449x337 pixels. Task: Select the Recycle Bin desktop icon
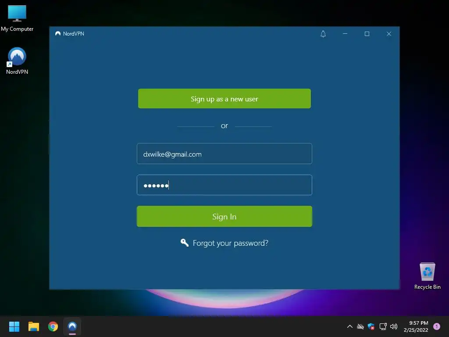tap(427, 276)
